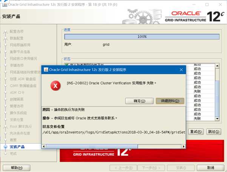The width and height of the screenshot is (227, 172).
Task: Click the Java icon in the error dialog title bar
Action: (x=46, y=70)
